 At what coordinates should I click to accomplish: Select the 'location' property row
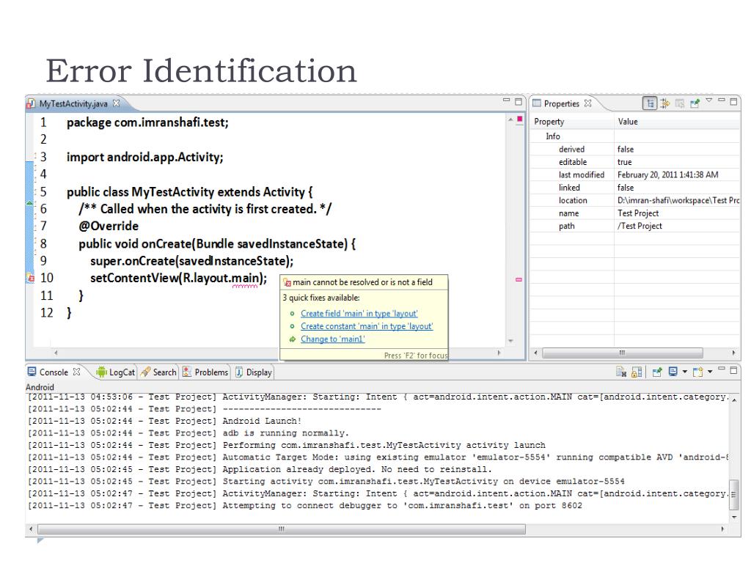click(635, 200)
